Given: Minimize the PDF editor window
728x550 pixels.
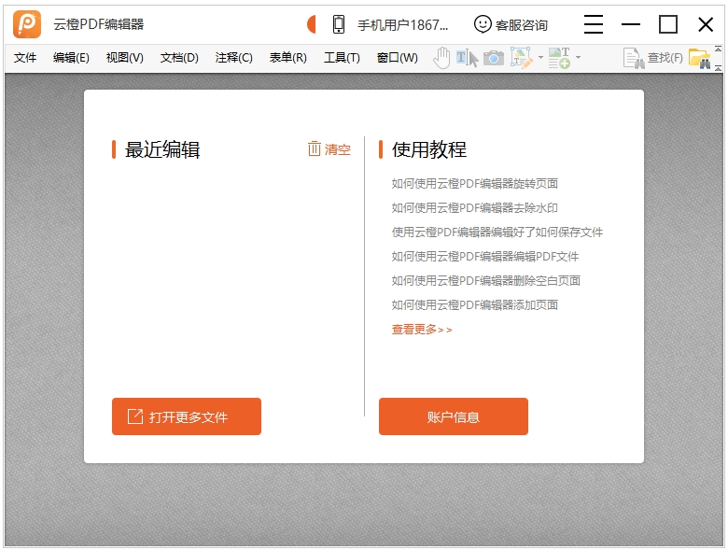Looking at the screenshot, I should click(x=631, y=24).
